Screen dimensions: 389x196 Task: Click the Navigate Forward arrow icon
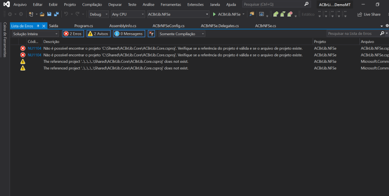[x=21, y=15]
